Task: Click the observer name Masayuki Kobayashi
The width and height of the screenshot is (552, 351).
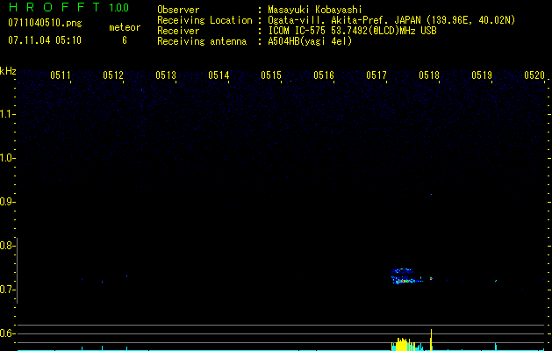Action: click(x=315, y=10)
